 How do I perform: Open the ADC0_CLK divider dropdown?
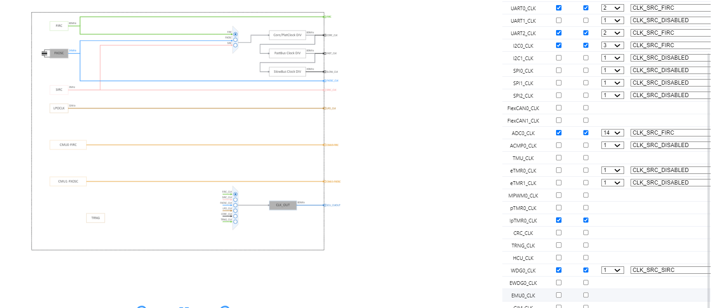click(x=612, y=133)
